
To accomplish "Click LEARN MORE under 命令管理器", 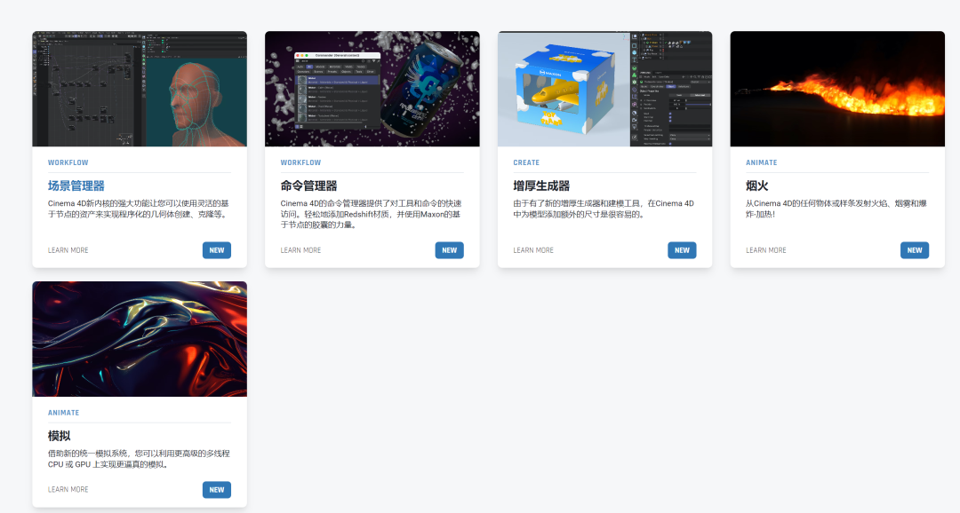I will 300,250.
